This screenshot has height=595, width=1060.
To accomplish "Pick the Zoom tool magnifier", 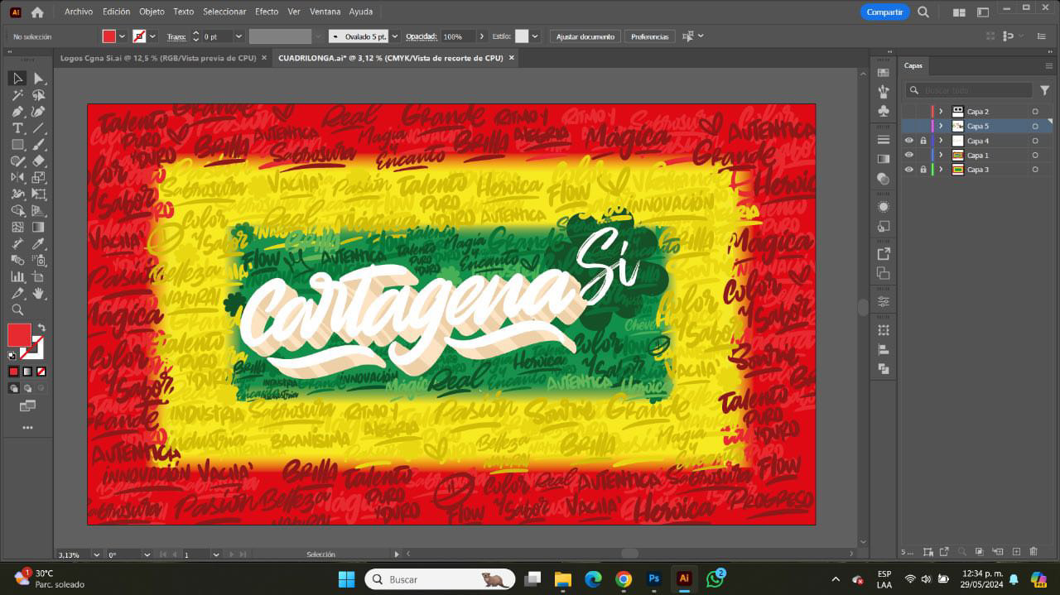I will click(17, 309).
